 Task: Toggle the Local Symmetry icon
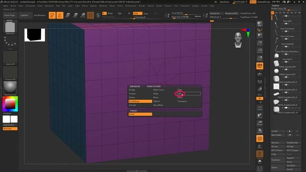point(260,82)
